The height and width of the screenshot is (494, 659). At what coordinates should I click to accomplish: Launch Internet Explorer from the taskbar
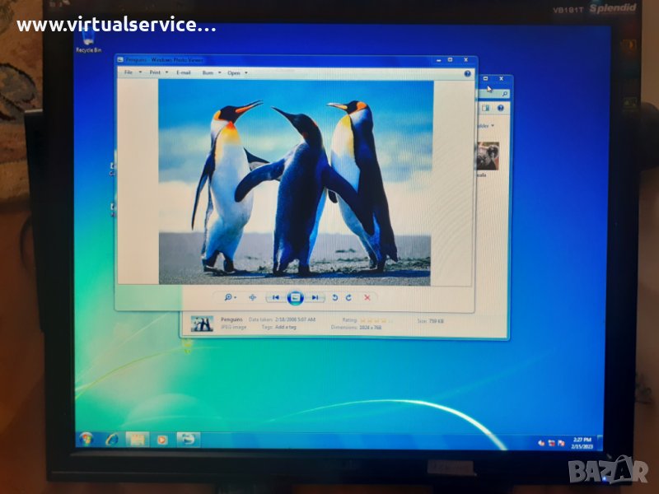pyautogui.click(x=112, y=439)
